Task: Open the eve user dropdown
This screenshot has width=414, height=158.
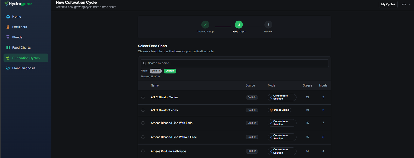Action: point(406,4)
